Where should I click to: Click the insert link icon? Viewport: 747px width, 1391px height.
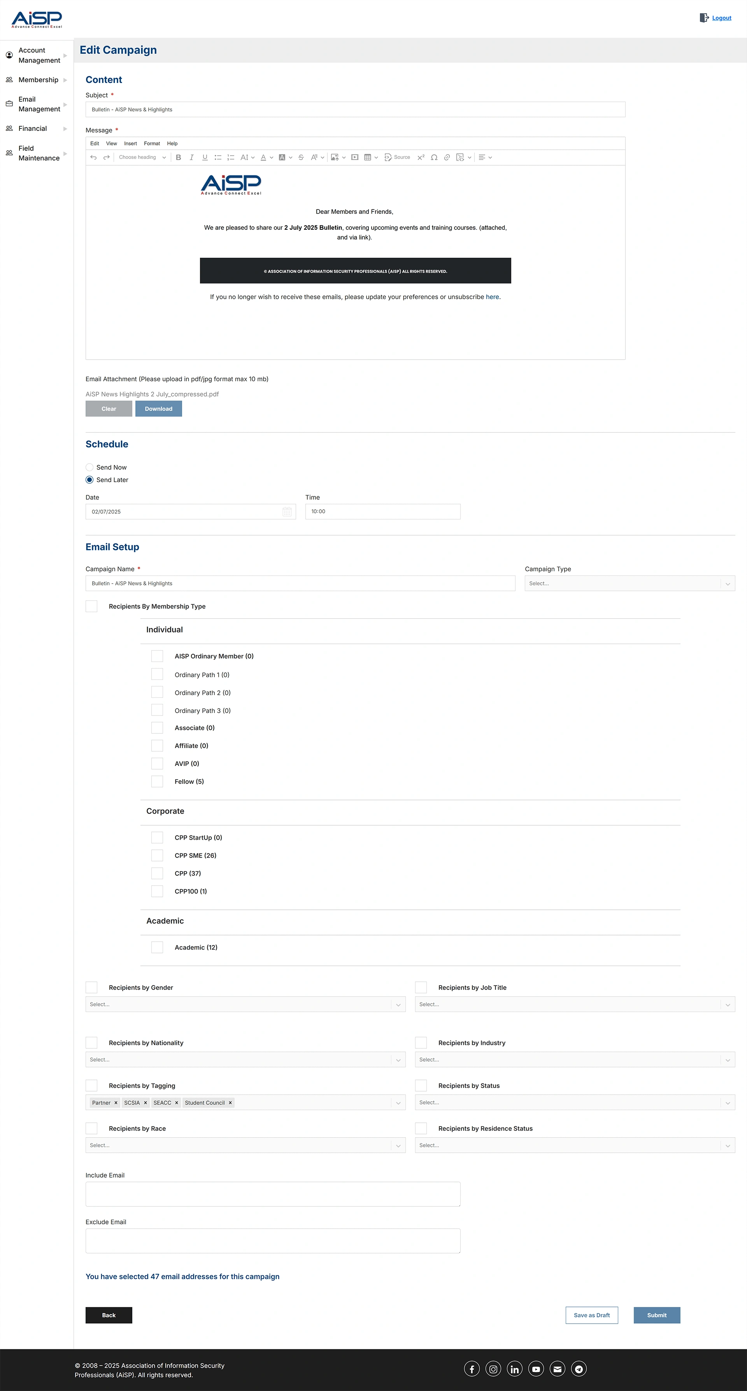tap(447, 158)
